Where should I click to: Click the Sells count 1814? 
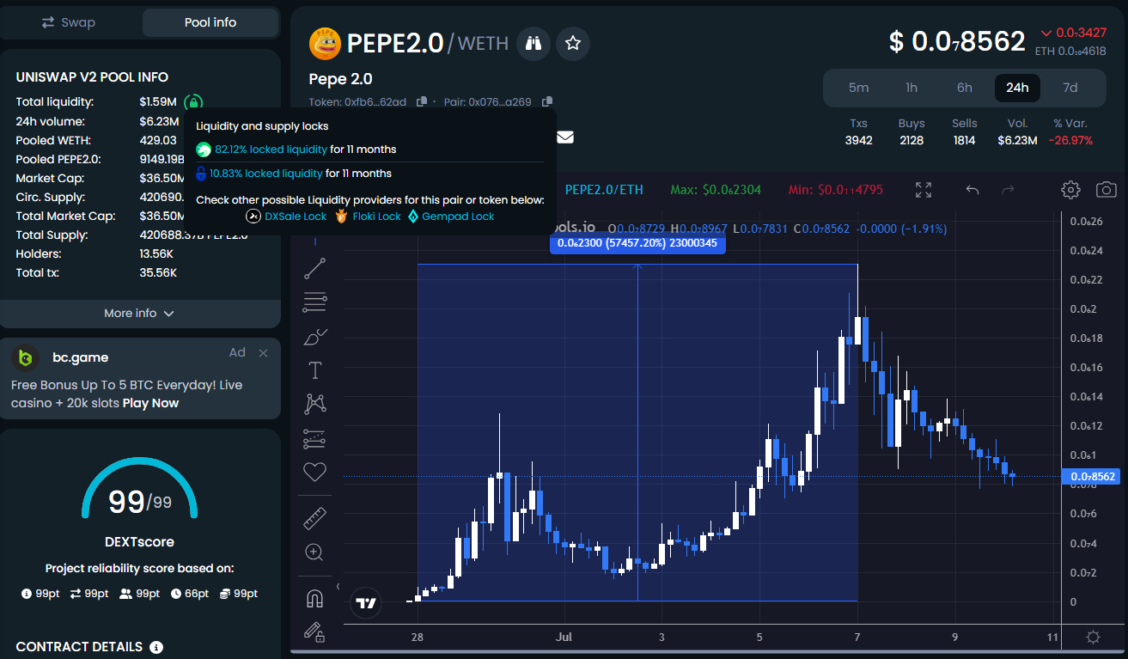pyautogui.click(x=965, y=140)
